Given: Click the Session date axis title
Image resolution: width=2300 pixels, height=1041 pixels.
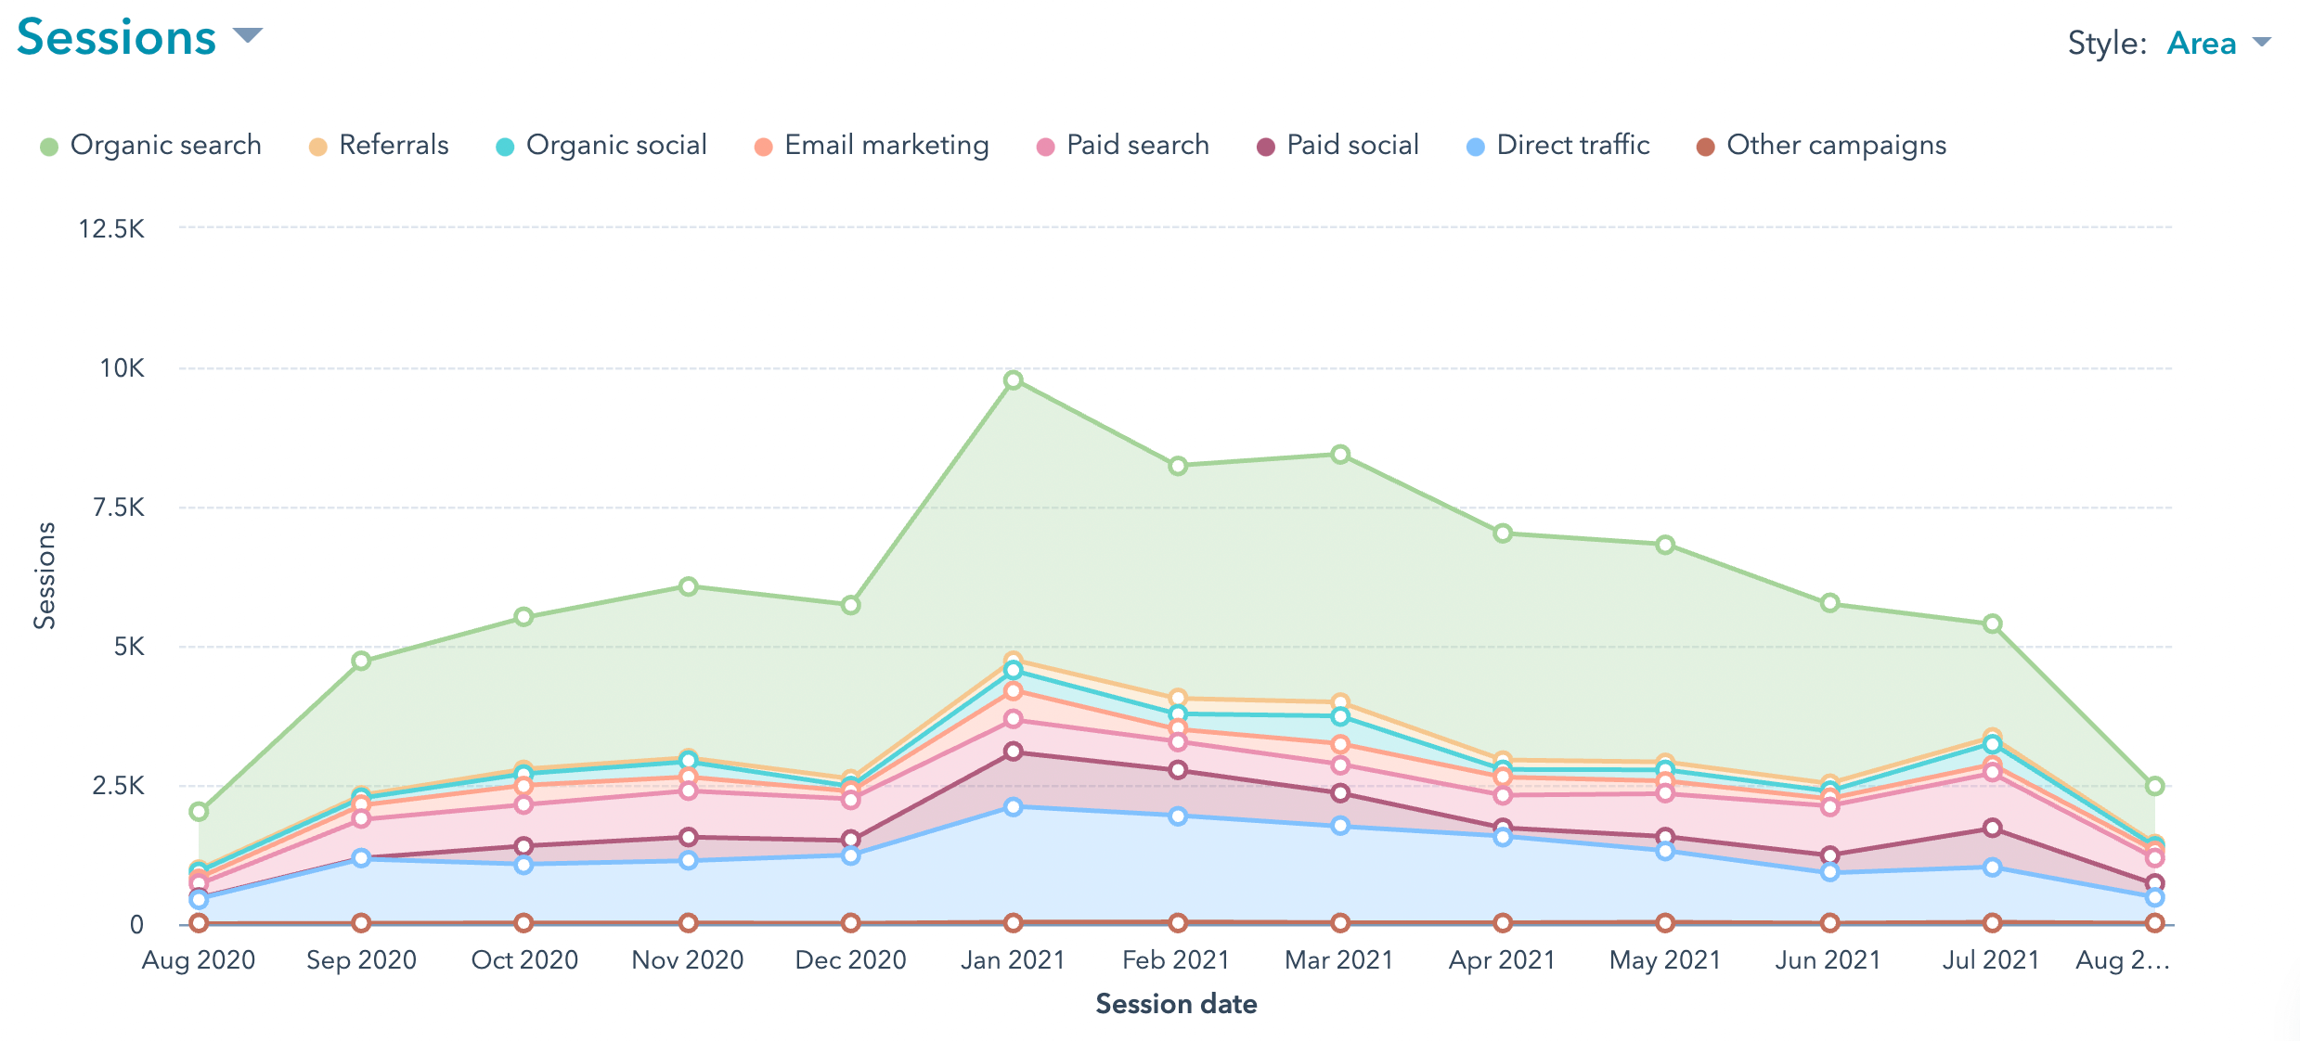Looking at the screenshot, I should 1176,1004.
